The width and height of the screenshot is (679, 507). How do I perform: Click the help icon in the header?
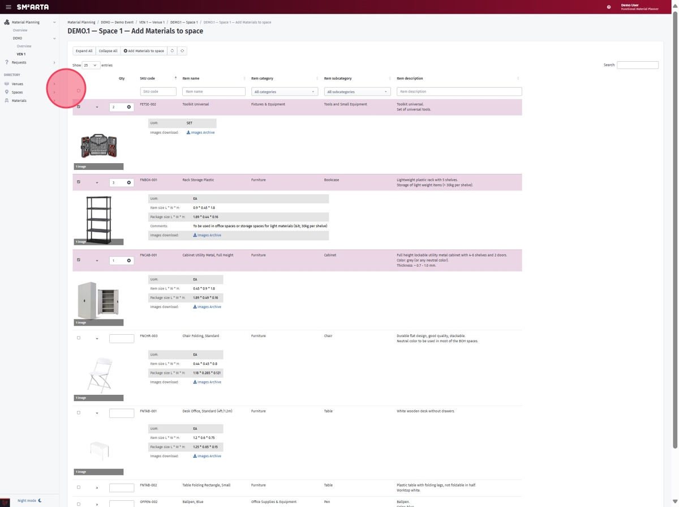[608, 7]
